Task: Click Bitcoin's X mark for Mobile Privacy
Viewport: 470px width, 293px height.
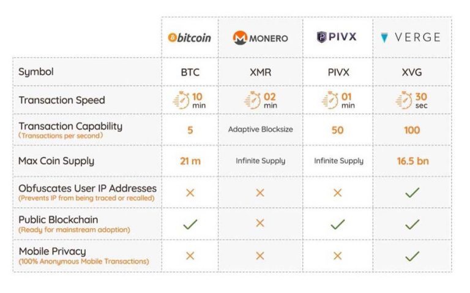Action: click(190, 256)
